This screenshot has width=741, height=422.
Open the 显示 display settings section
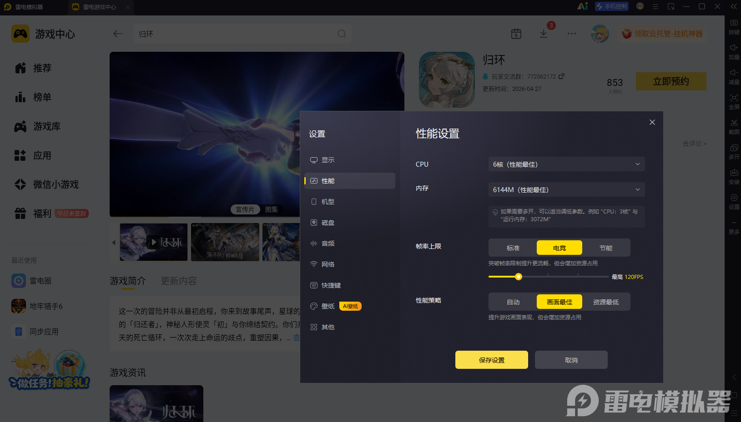pos(349,160)
